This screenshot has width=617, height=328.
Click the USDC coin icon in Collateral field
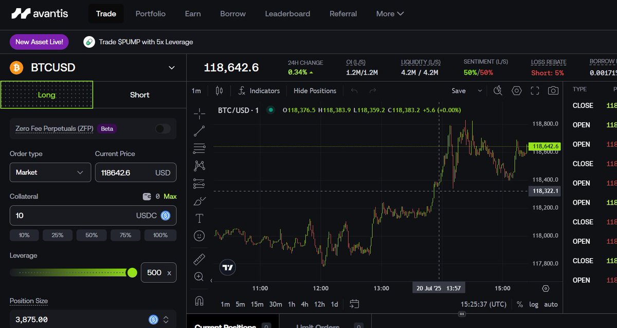[166, 215]
